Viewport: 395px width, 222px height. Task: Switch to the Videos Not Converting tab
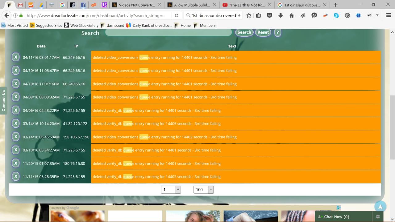[x=135, y=5]
